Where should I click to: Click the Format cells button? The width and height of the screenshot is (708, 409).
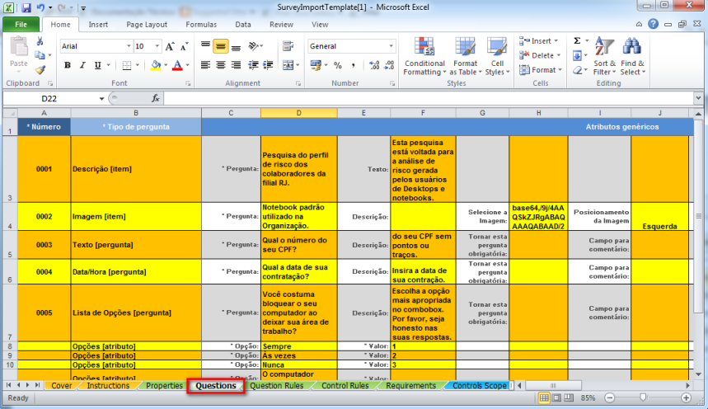[x=541, y=69]
